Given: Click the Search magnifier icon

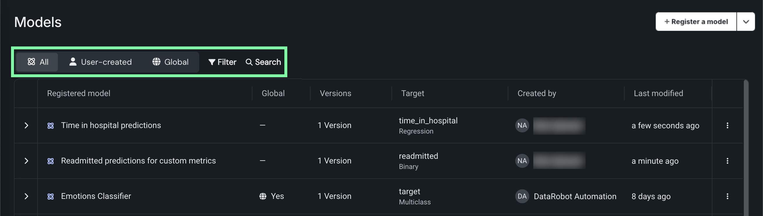Looking at the screenshot, I should pos(249,62).
